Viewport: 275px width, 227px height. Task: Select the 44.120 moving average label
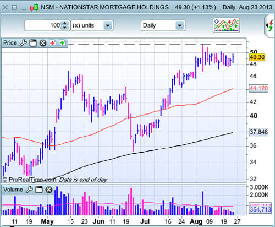point(258,88)
